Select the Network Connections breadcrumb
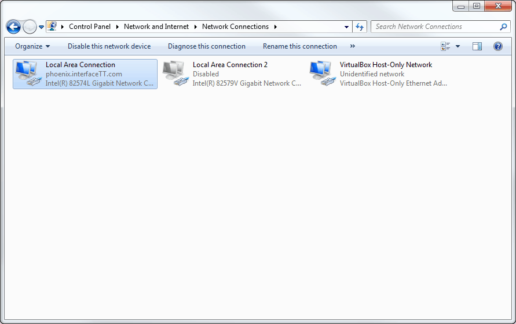Screen dimensions: 516x324 click(235, 27)
